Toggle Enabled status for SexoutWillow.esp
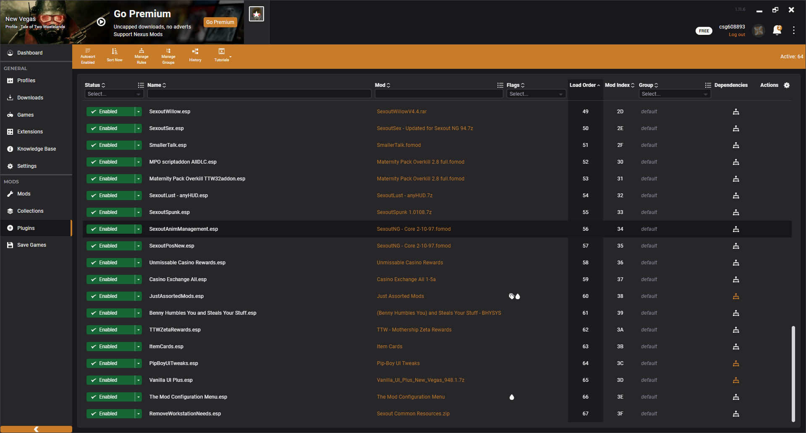Image resolution: width=806 pixels, height=433 pixels. [x=110, y=112]
